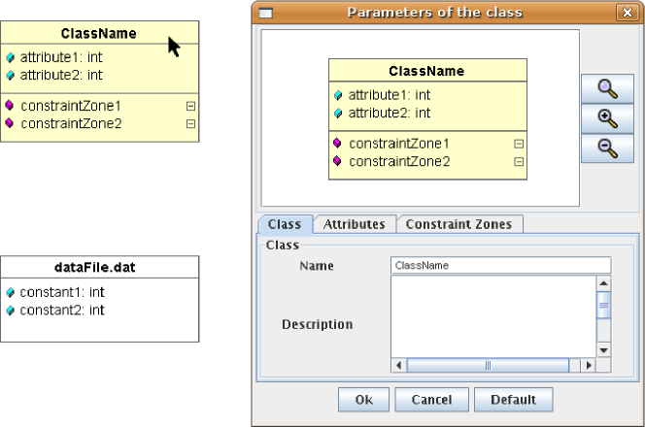Click the vertical scrollbar thumb in Description

(x=603, y=306)
